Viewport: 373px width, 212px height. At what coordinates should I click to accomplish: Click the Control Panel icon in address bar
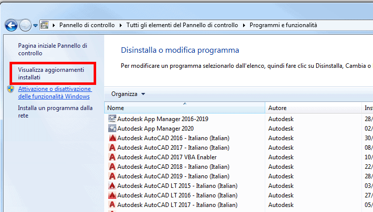click(44, 25)
